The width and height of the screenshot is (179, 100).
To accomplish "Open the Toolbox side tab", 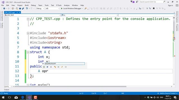I will click(2, 25).
